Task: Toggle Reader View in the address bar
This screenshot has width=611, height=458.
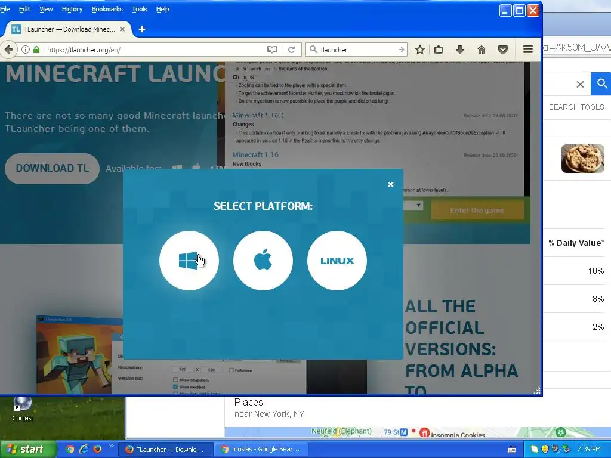Action: 272,49
